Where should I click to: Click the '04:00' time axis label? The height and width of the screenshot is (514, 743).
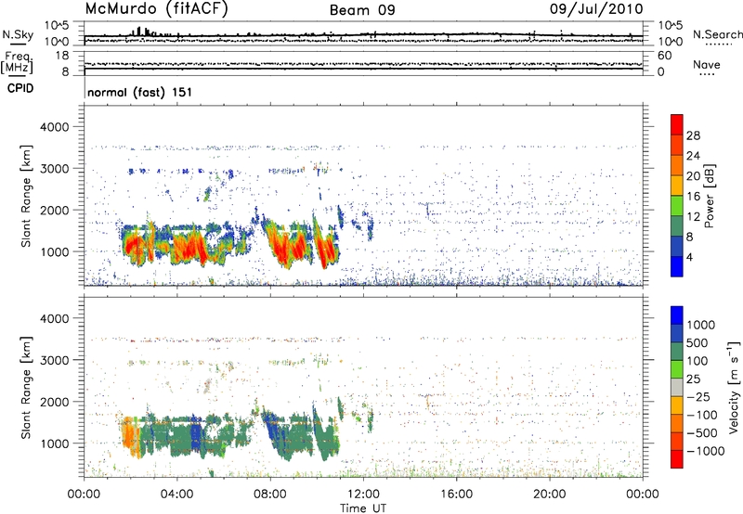176,494
